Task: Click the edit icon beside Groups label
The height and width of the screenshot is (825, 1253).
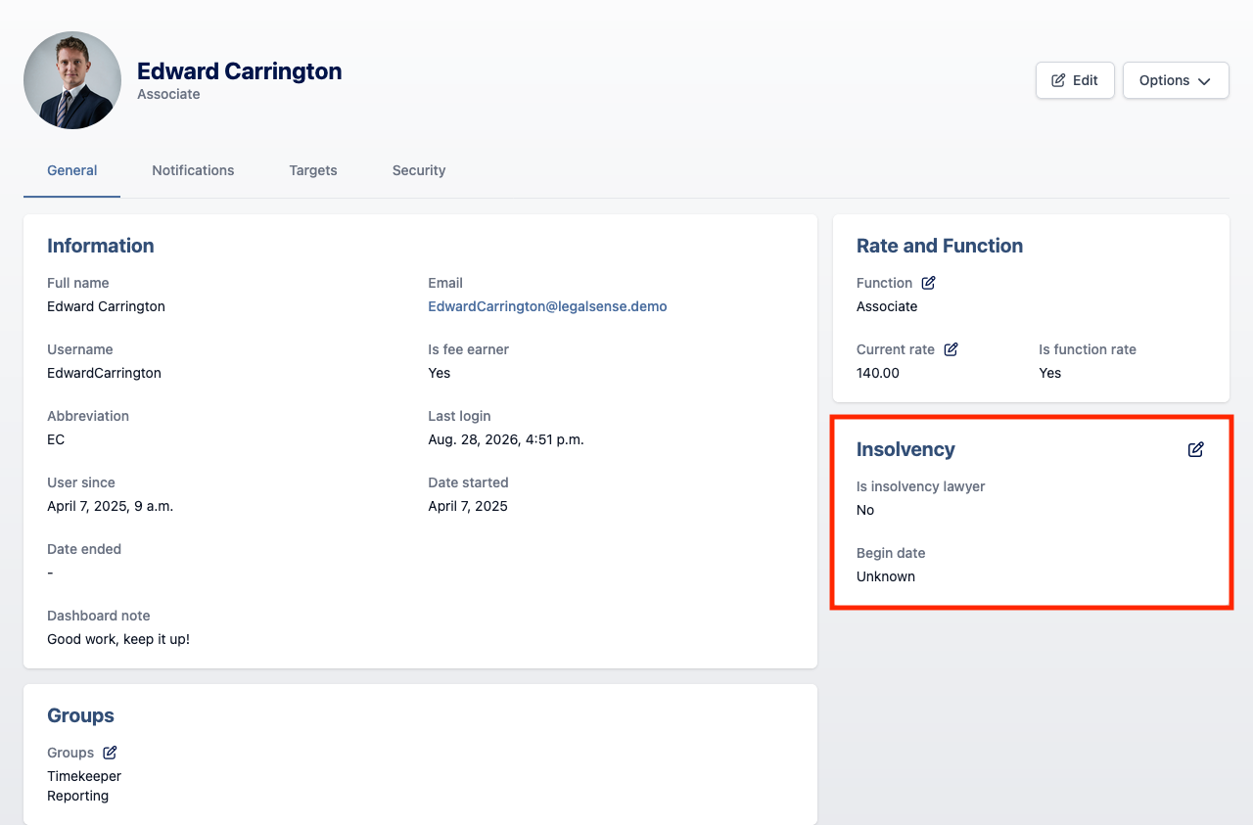Action: click(x=110, y=753)
